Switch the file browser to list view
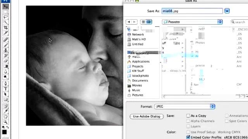This screenshot has height=139, width=248. (x=143, y=22)
